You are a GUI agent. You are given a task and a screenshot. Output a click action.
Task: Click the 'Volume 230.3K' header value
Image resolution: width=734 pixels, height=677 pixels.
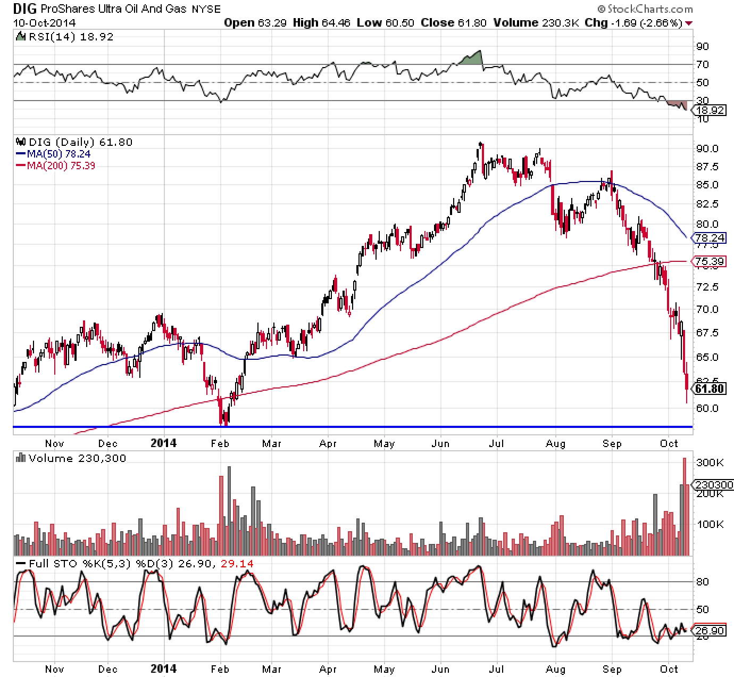pos(536,23)
